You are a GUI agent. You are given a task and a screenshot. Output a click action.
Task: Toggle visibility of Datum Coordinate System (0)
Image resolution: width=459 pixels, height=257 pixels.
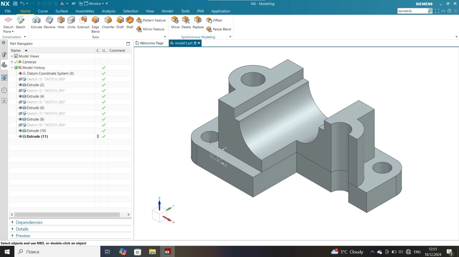click(x=21, y=73)
